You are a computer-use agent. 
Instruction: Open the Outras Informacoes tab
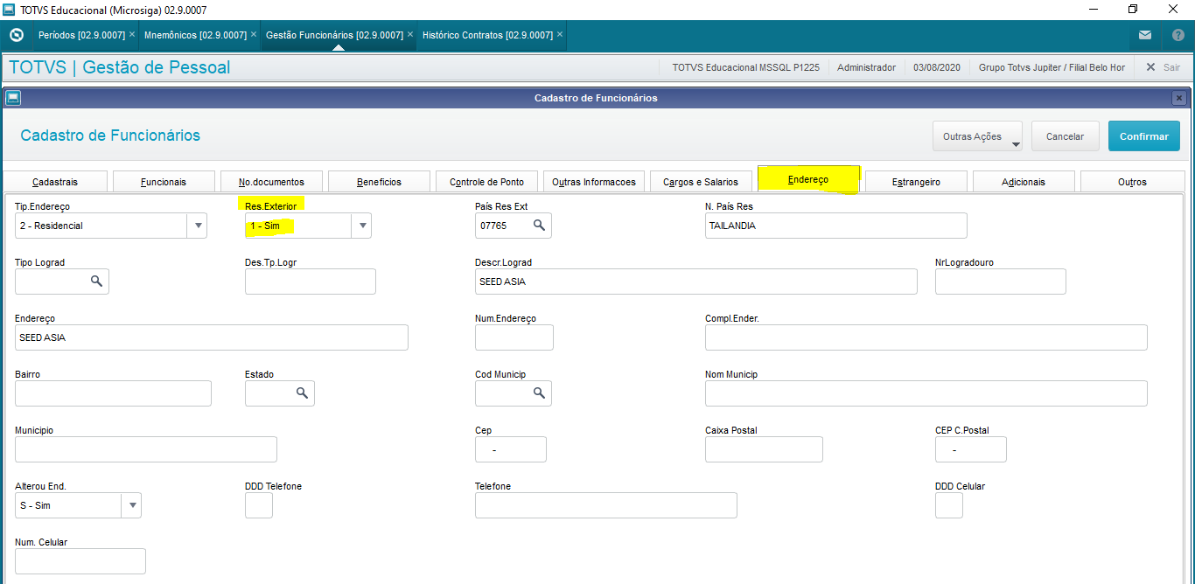[594, 182]
